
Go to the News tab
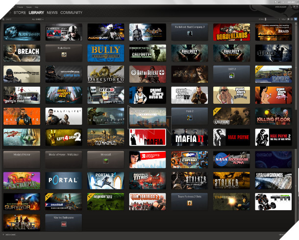click(x=52, y=12)
